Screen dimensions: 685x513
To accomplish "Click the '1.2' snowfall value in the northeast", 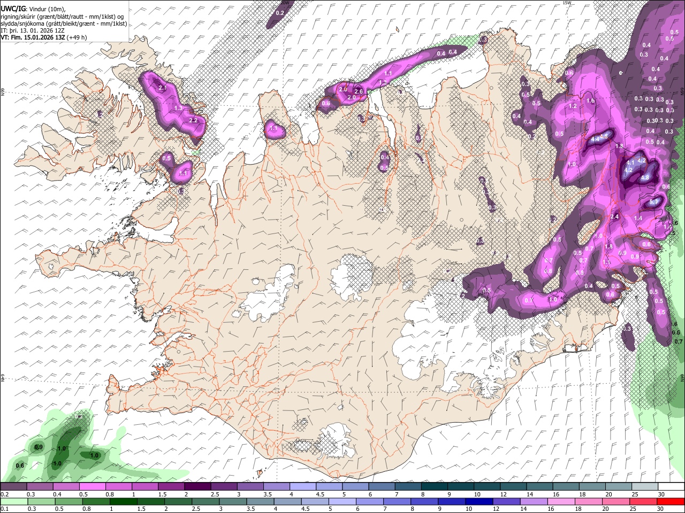I will 573,106.
